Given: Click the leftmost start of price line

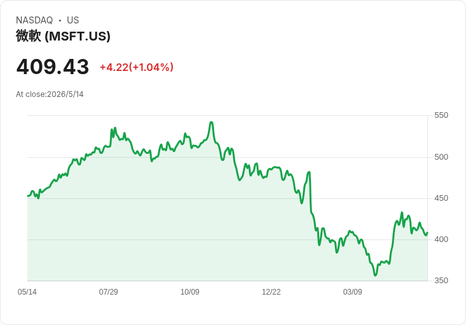Looking at the screenshot, I should pyautogui.click(x=28, y=196).
